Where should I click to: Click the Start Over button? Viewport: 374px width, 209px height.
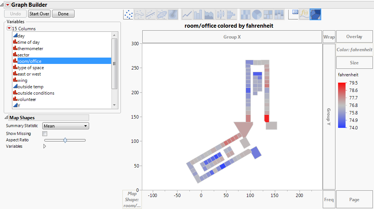coord(39,14)
